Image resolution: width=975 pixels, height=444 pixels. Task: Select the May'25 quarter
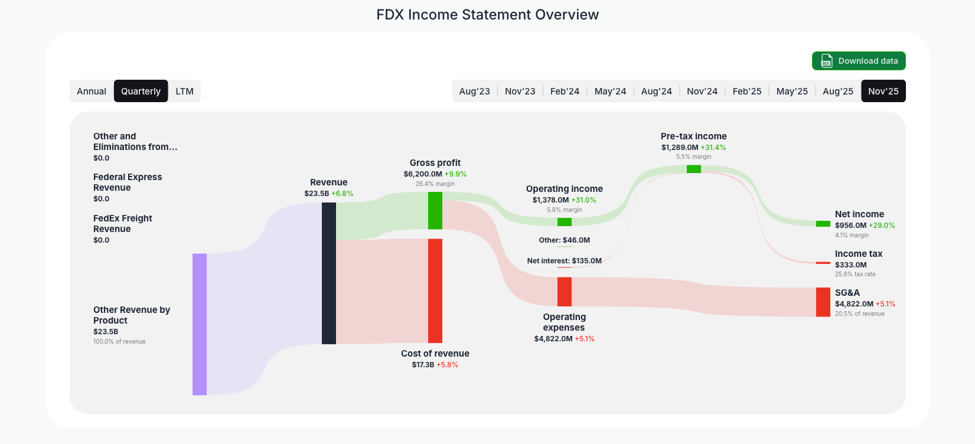tap(792, 91)
